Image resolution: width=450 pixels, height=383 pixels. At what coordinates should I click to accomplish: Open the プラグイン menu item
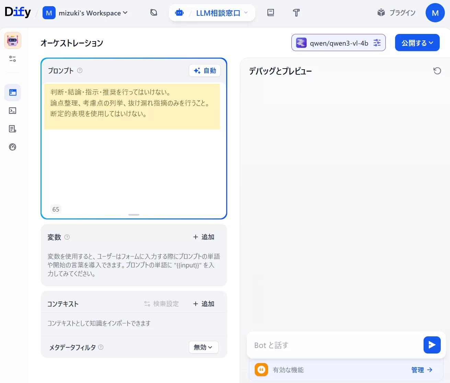pyautogui.click(x=396, y=13)
